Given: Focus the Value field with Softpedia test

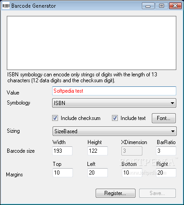Looking at the screenshot, I should click(x=114, y=91).
